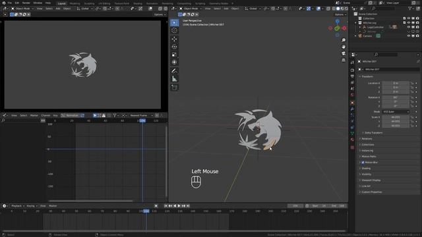Open the File menu
This screenshot has width=422, height=237.
coord(10,3)
